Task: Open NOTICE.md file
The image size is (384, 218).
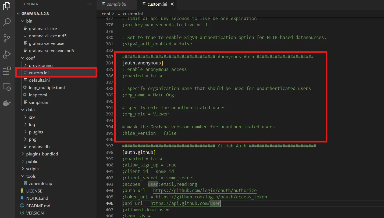Action: tap(37, 198)
